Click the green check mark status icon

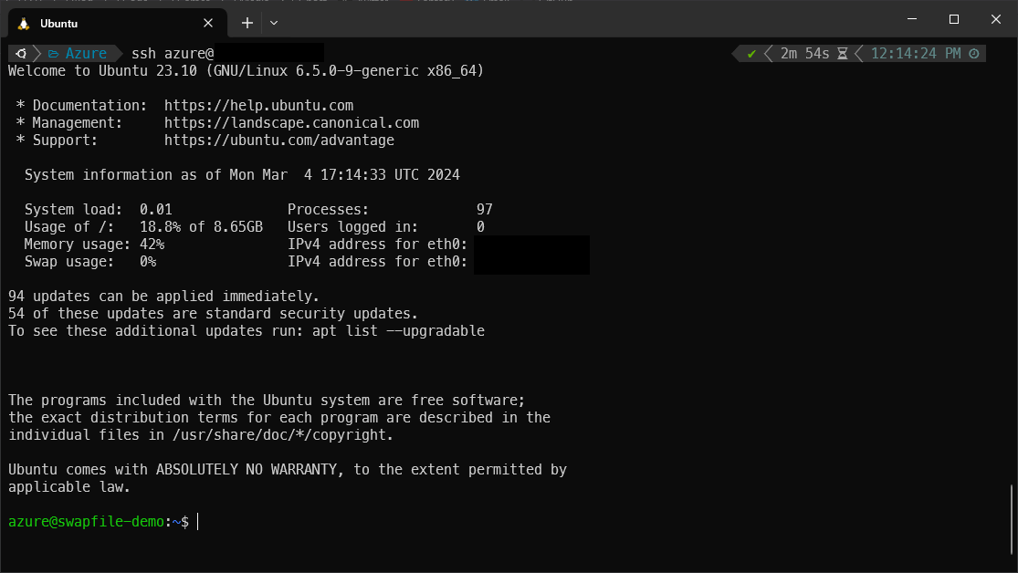pyautogui.click(x=751, y=54)
